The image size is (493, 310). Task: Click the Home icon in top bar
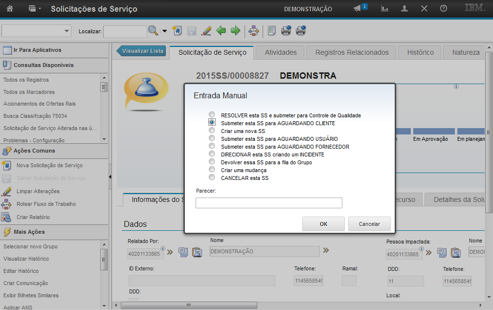tap(10, 9)
